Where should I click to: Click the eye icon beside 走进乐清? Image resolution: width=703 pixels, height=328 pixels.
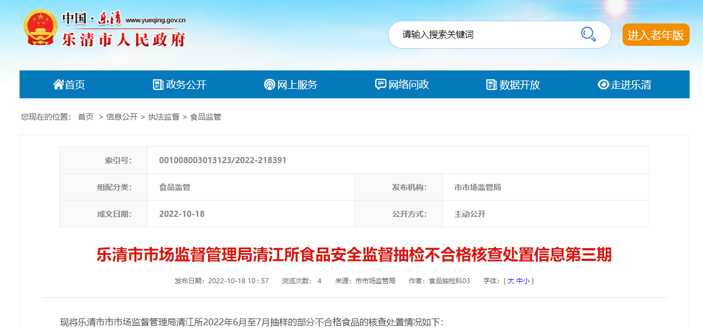pos(603,85)
